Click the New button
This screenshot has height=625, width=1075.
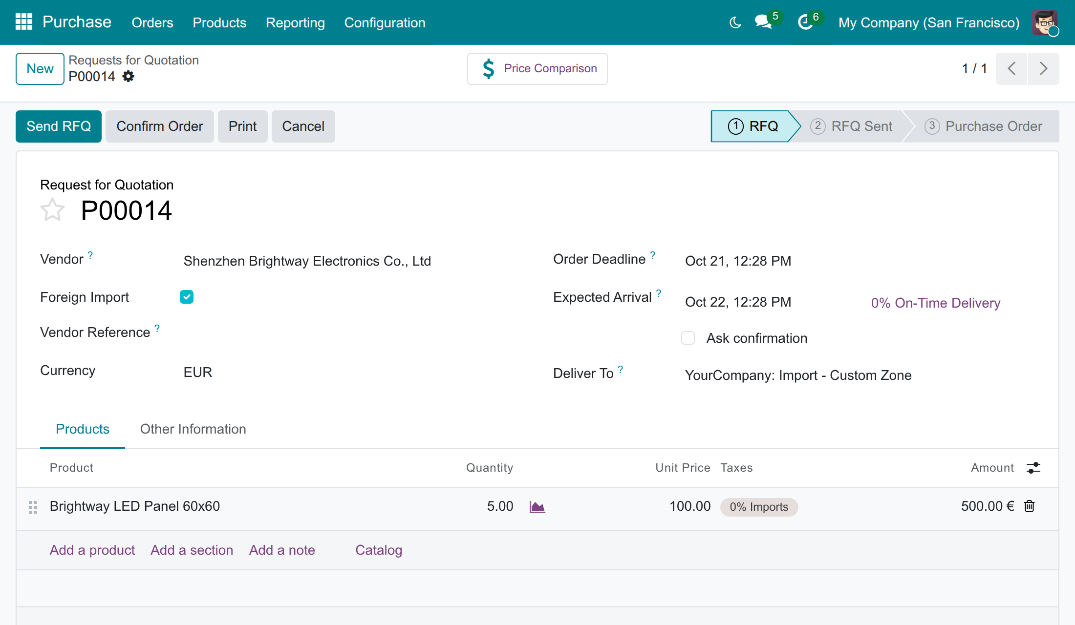[40, 69]
